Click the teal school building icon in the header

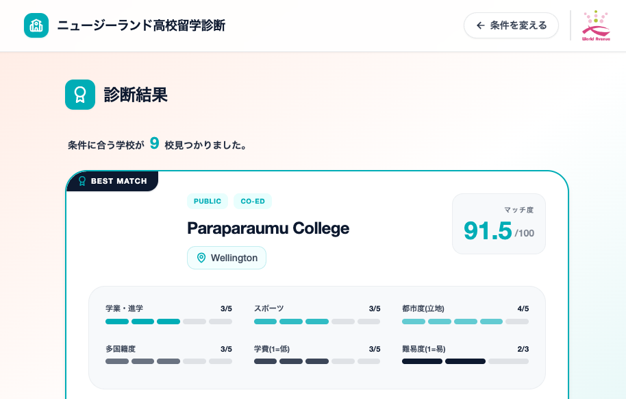pyautogui.click(x=36, y=25)
